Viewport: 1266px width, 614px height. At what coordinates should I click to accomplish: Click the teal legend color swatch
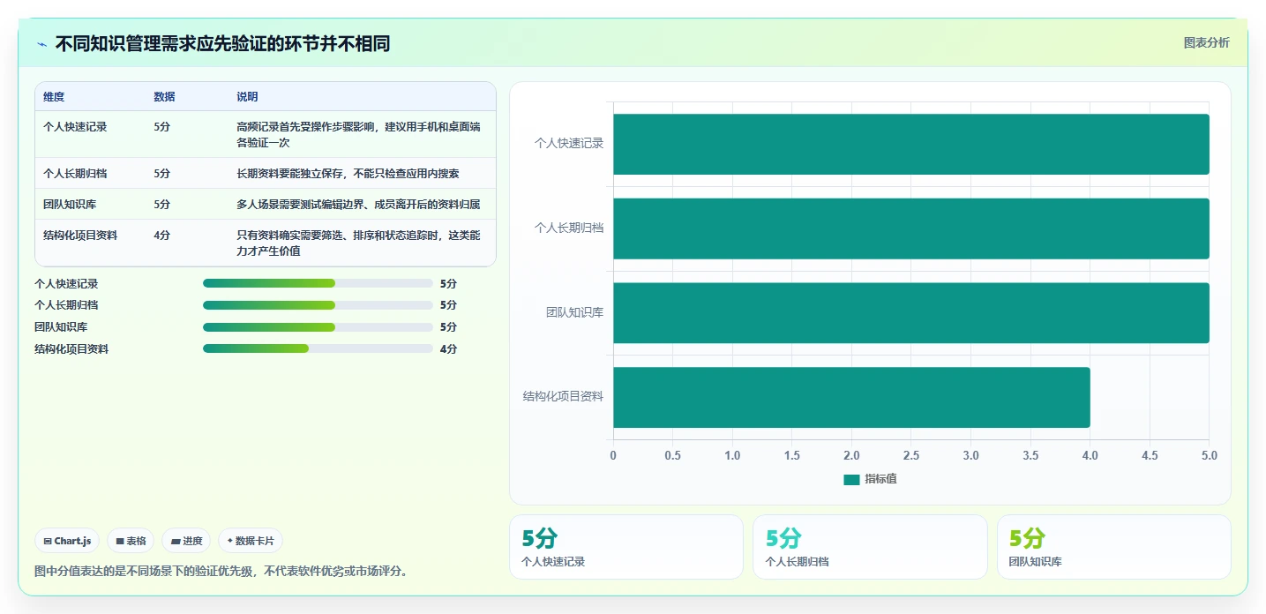coord(851,480)
